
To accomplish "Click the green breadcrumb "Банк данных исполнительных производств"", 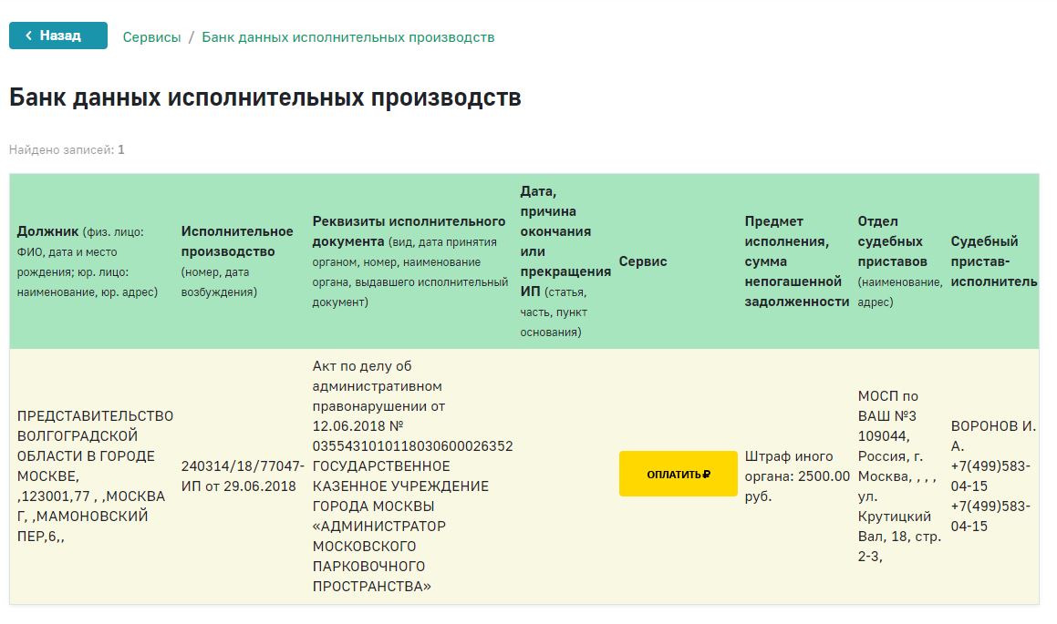I will point(347,37).
